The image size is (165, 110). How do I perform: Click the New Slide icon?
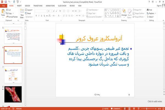(x=22, y=11)
